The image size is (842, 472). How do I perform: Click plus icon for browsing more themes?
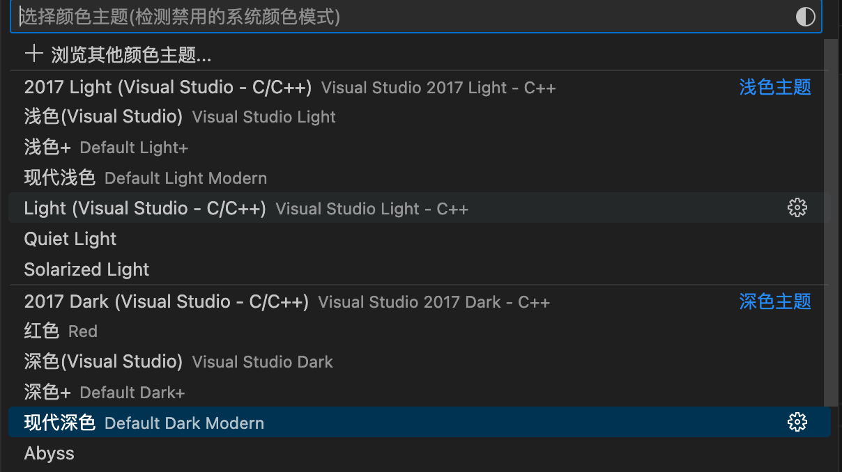point(33,54)
